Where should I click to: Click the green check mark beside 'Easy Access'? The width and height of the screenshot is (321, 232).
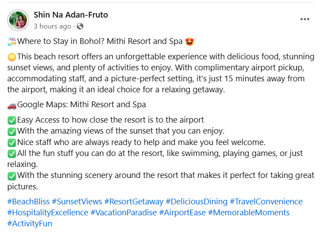[12, 120]
